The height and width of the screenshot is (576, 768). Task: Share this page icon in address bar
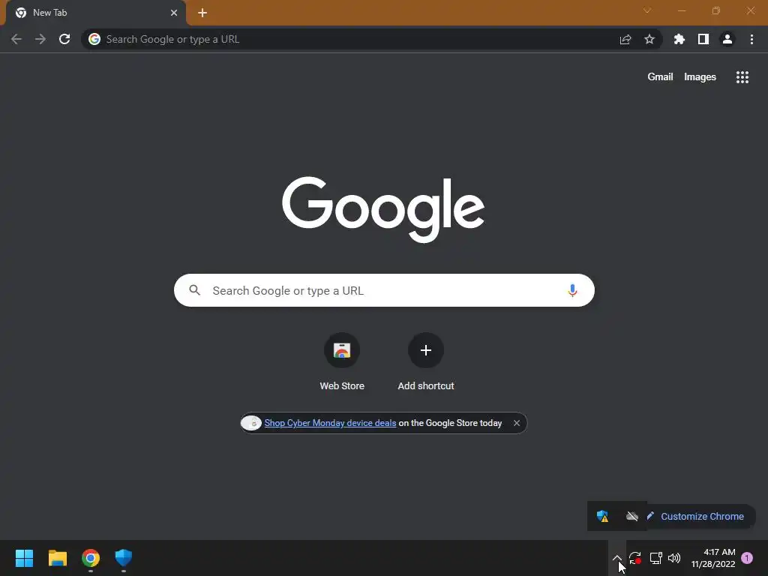(625, 39)
